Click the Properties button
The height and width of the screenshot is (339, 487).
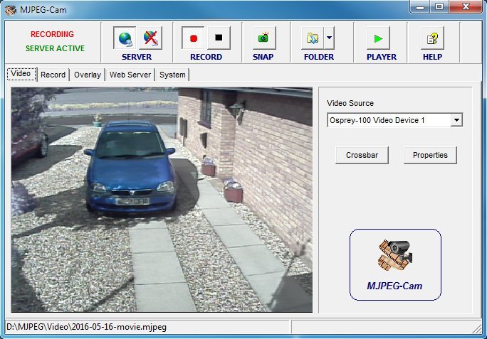click(x=430, y=155)
